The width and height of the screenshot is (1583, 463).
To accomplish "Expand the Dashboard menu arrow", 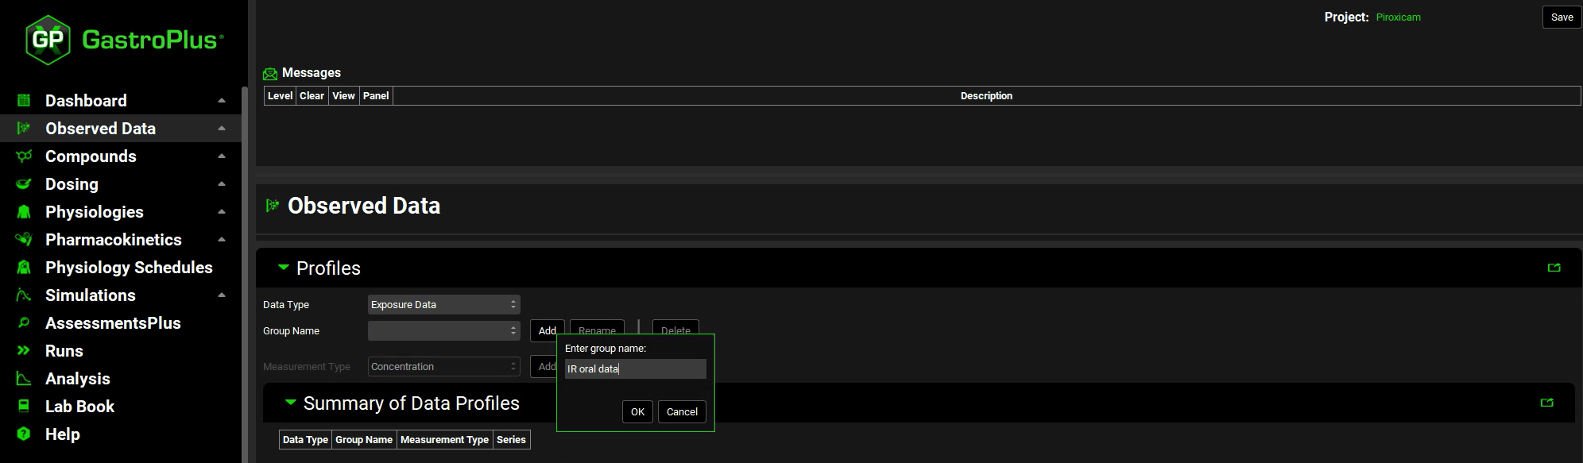I will click(x=222, y=101).
